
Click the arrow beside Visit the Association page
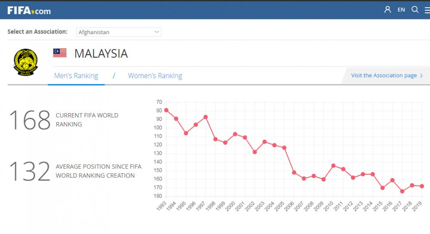(x=421, y=76)
